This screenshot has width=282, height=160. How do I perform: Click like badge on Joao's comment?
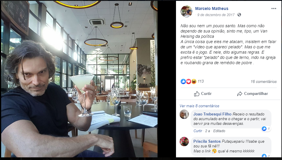(x=266, y=129)
